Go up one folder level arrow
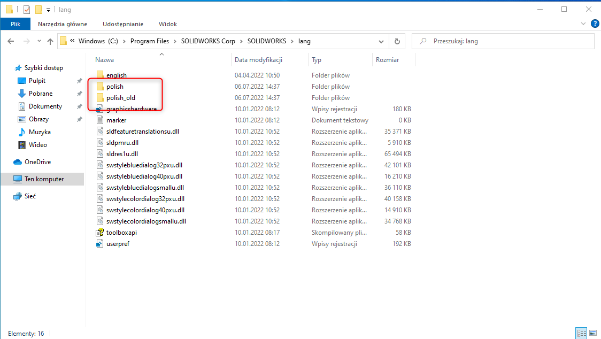This screenshot has height=339, width=601. [x=50, y=41]
